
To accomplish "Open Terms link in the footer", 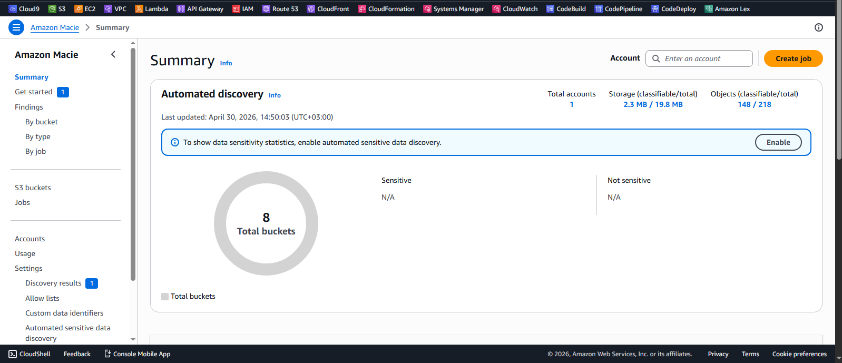I will coord(750,354).
